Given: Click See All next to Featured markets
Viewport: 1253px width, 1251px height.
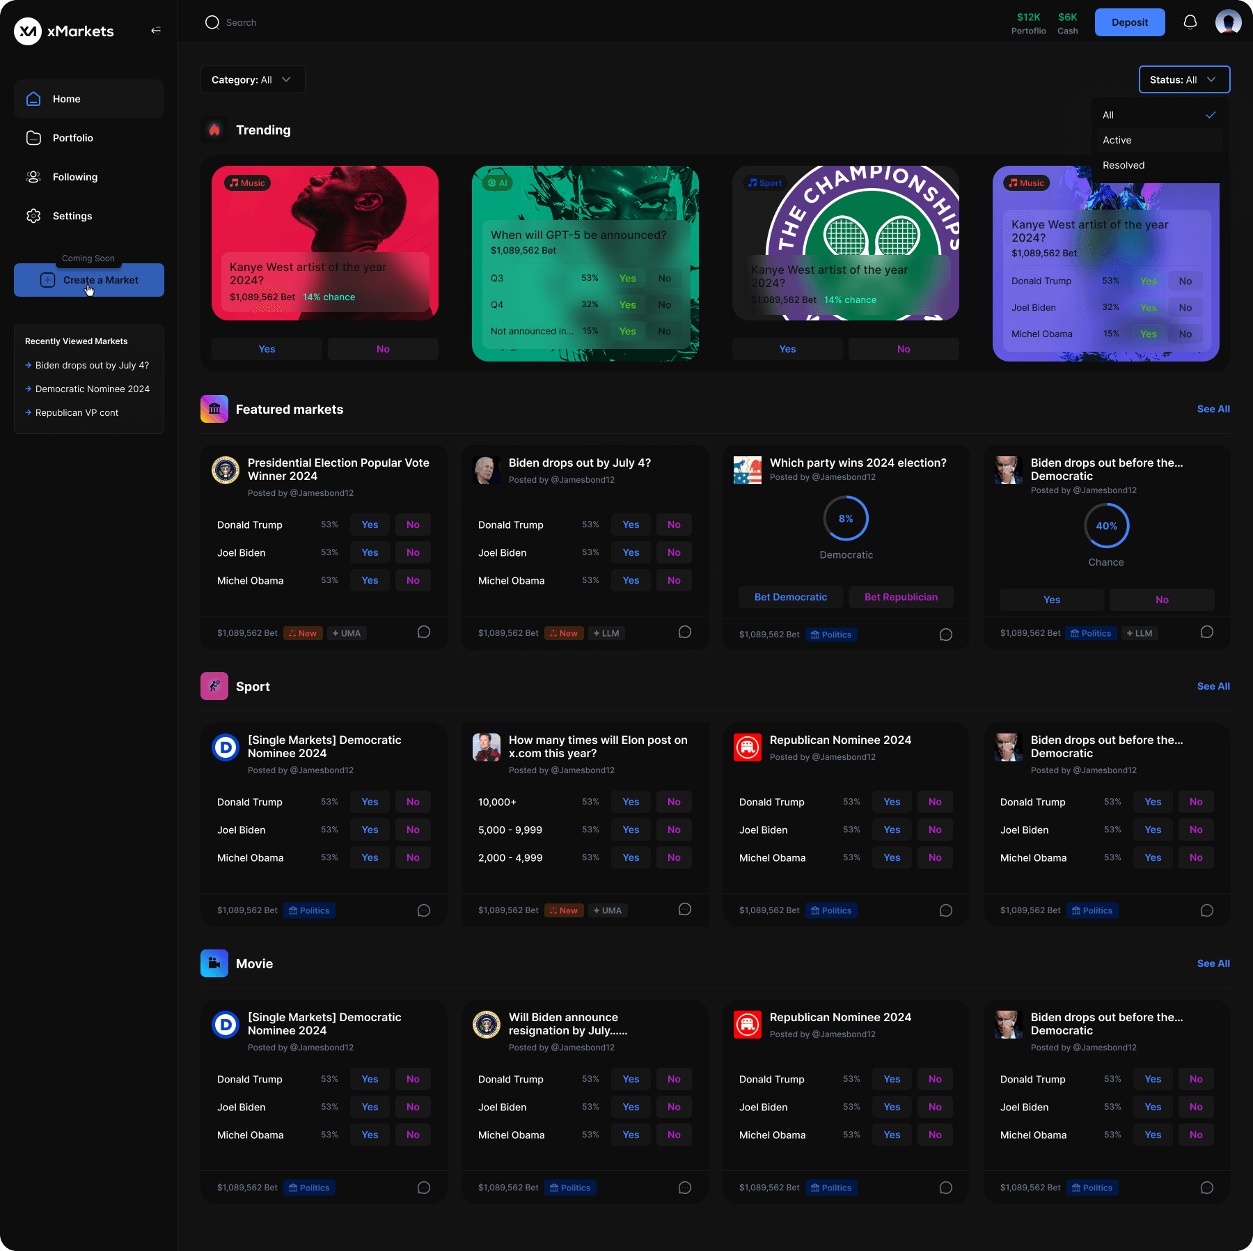Looking at the screenshot, I should coord(1213,409).
